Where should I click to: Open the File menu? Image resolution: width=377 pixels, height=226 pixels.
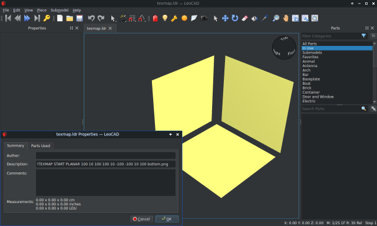(6, 11)
